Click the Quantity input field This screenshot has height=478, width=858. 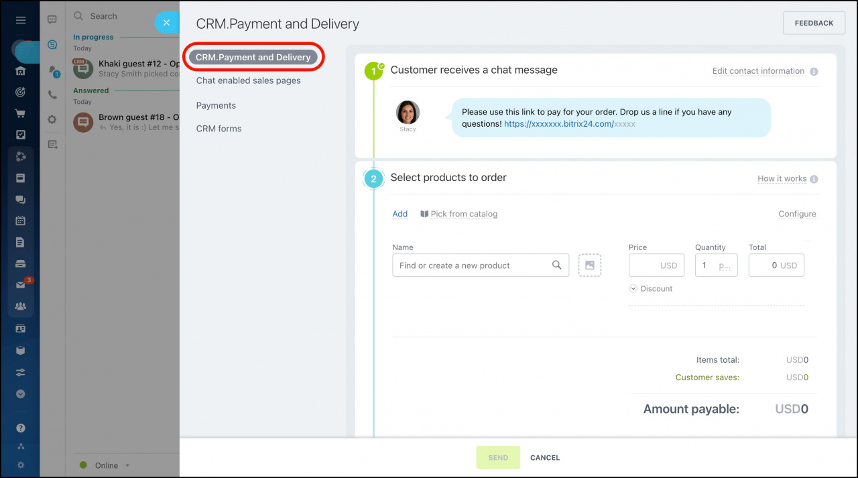(717, 265)
